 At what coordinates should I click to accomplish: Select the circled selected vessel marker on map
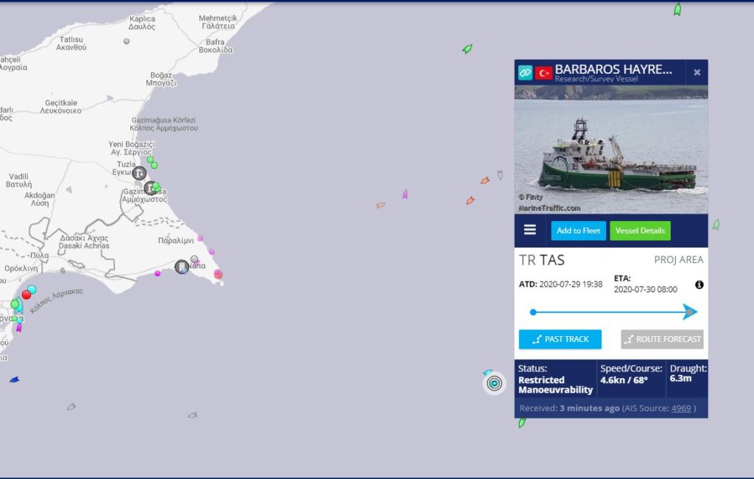pyautogui.click(x=494, y=383)
